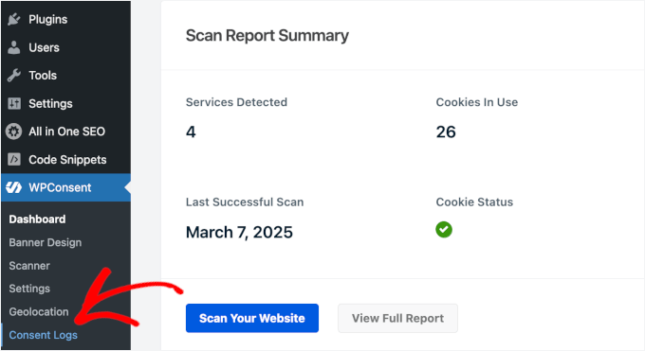Viewport: 645px width, 351px height.
Task: Open the WPConsent Dashboard submenu item
Action: [37, 219]
